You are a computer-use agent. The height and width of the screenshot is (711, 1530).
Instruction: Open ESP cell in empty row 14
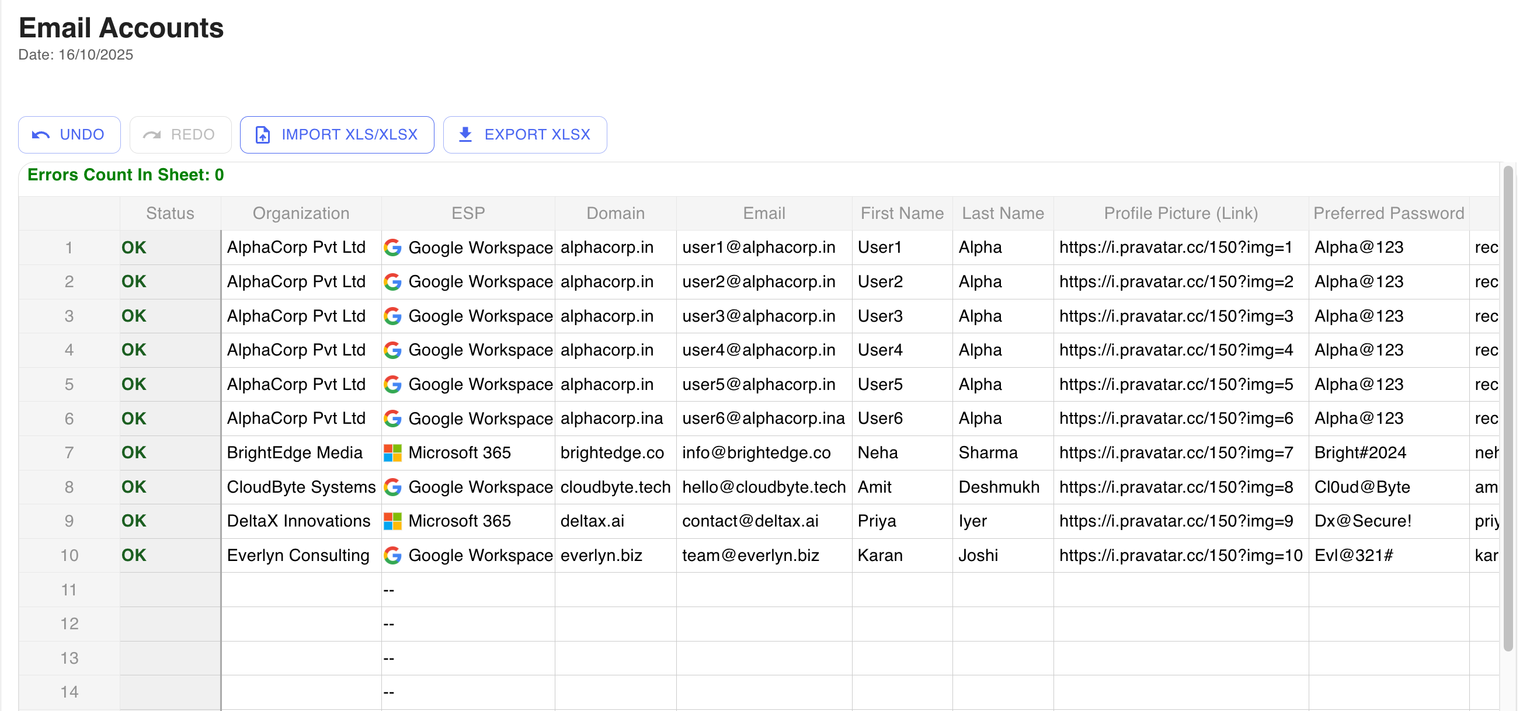pos(468,692)
